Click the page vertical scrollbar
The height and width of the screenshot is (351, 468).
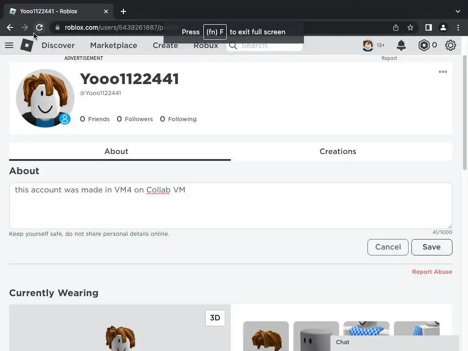464,113
